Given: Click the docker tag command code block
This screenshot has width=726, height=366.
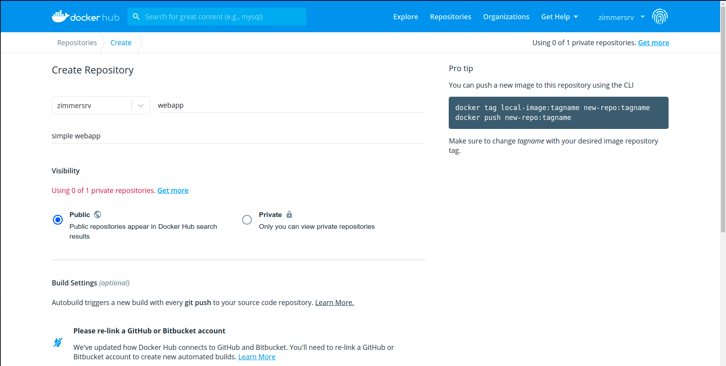Looking at the screenshot, I should coord(558,113).
